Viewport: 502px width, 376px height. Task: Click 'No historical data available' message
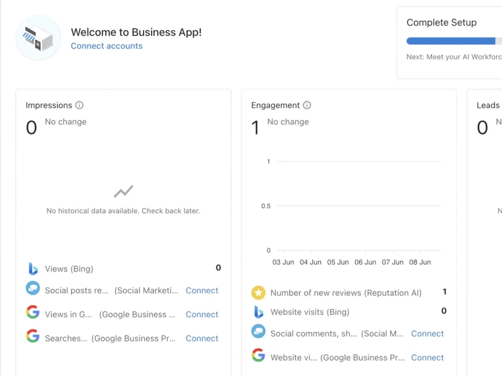pos(123,211)
